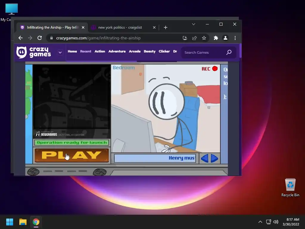Click the Henry caption text box
Viewport: 305px width, 229px height.
155,158
